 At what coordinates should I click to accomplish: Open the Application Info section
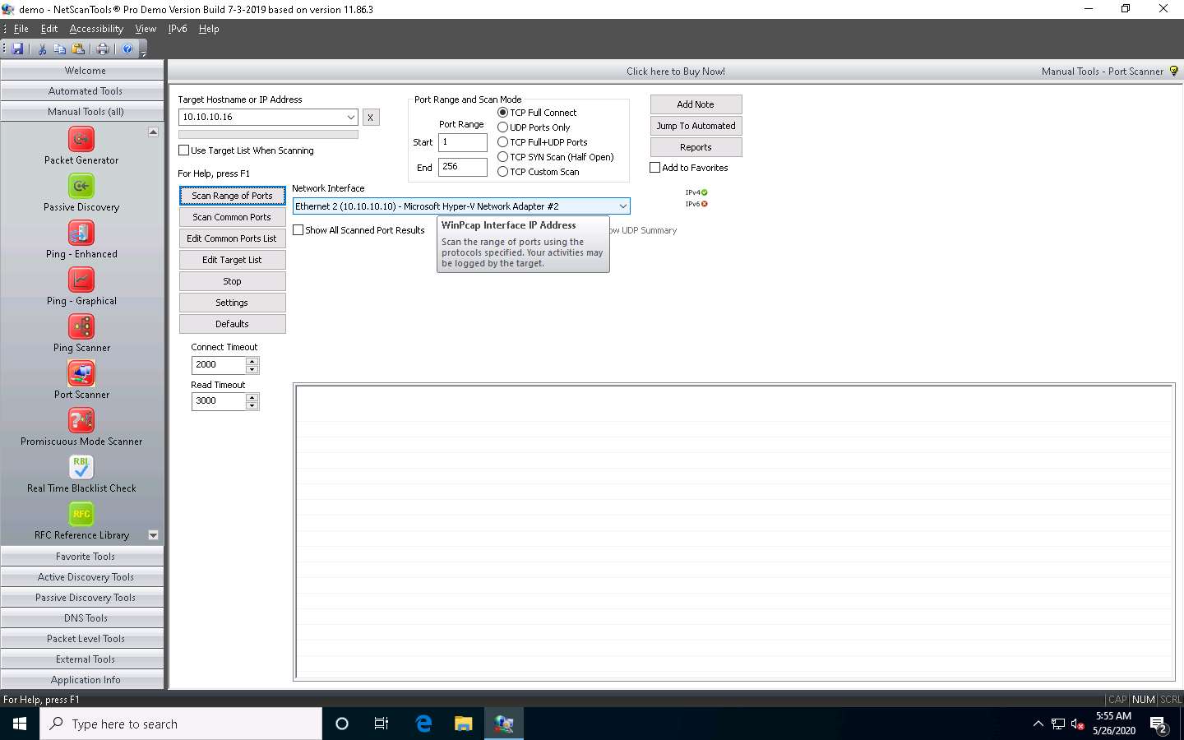tap(82, 680)
